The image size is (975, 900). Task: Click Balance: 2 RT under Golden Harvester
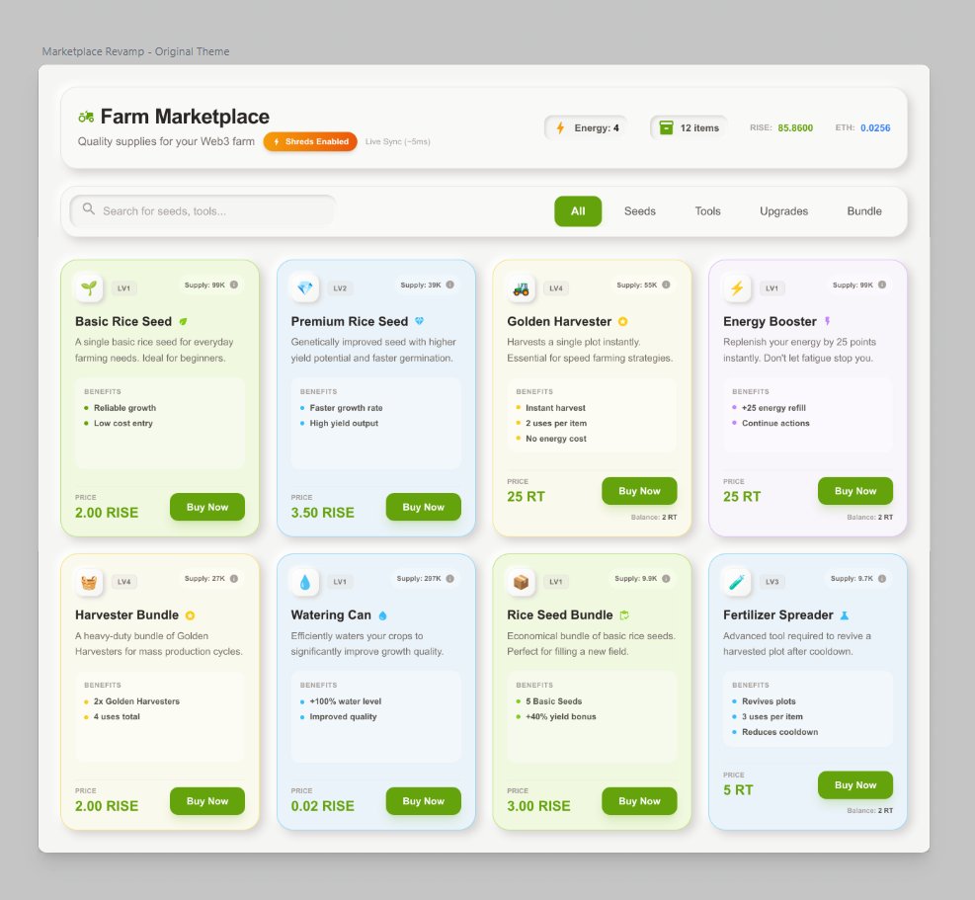pyautogui.click(x=654, y=518)
